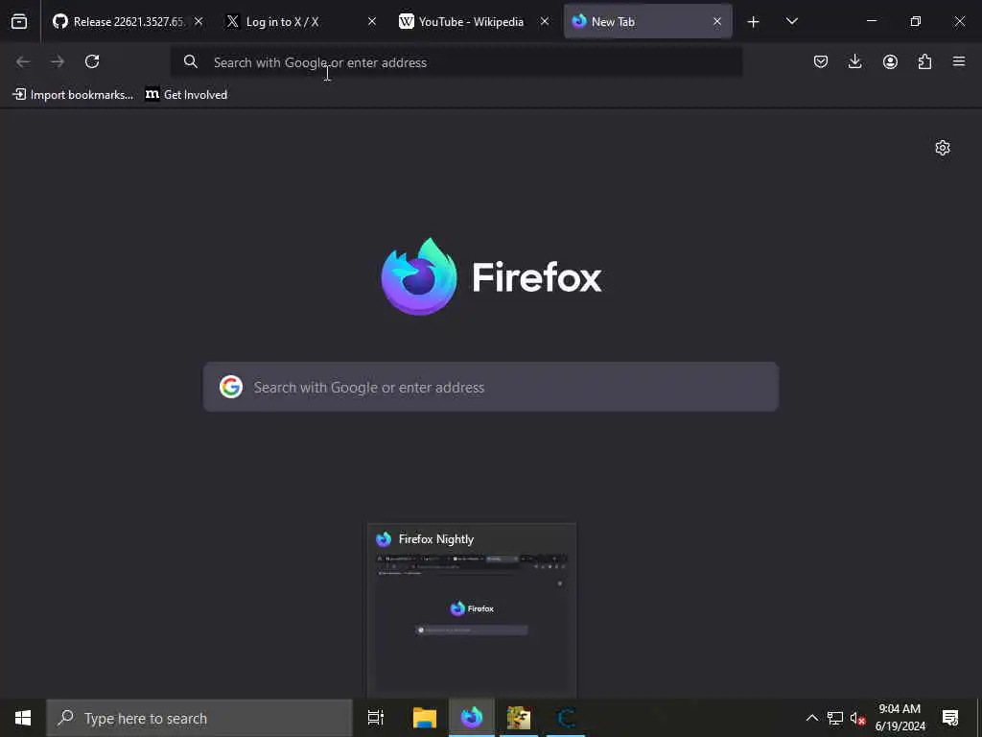Open new tab personalize settings gear
The image size is (982, 737).
pos(943,148)
